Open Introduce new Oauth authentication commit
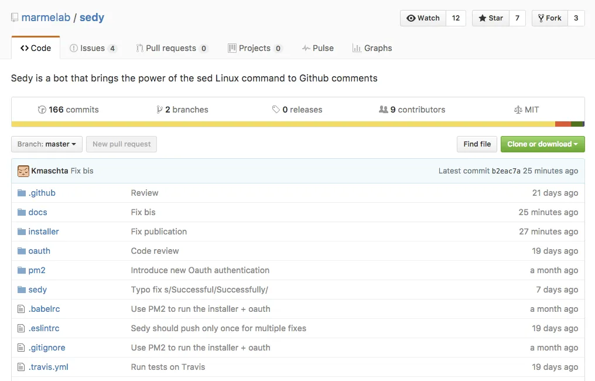The image size is (595, 381). [x=200, y=270]
